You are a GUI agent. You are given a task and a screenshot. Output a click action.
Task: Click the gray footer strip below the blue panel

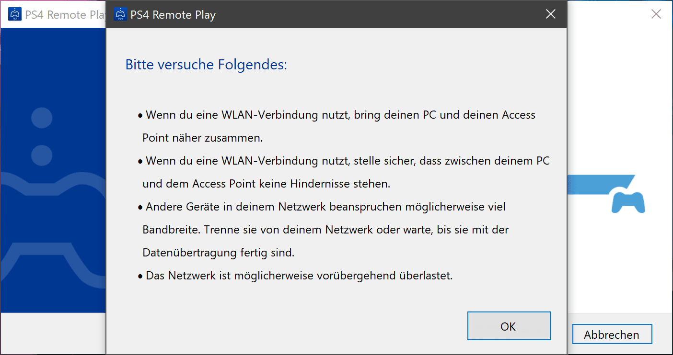tap(53, 333)
